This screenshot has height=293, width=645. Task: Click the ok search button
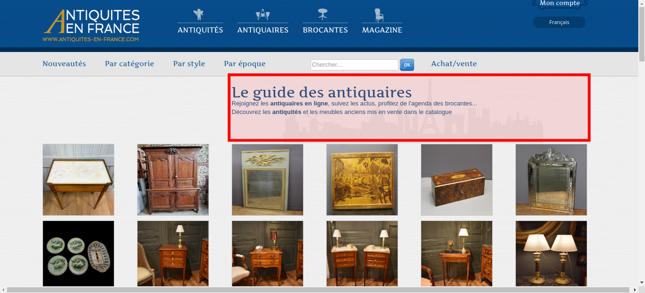(407, 65)
